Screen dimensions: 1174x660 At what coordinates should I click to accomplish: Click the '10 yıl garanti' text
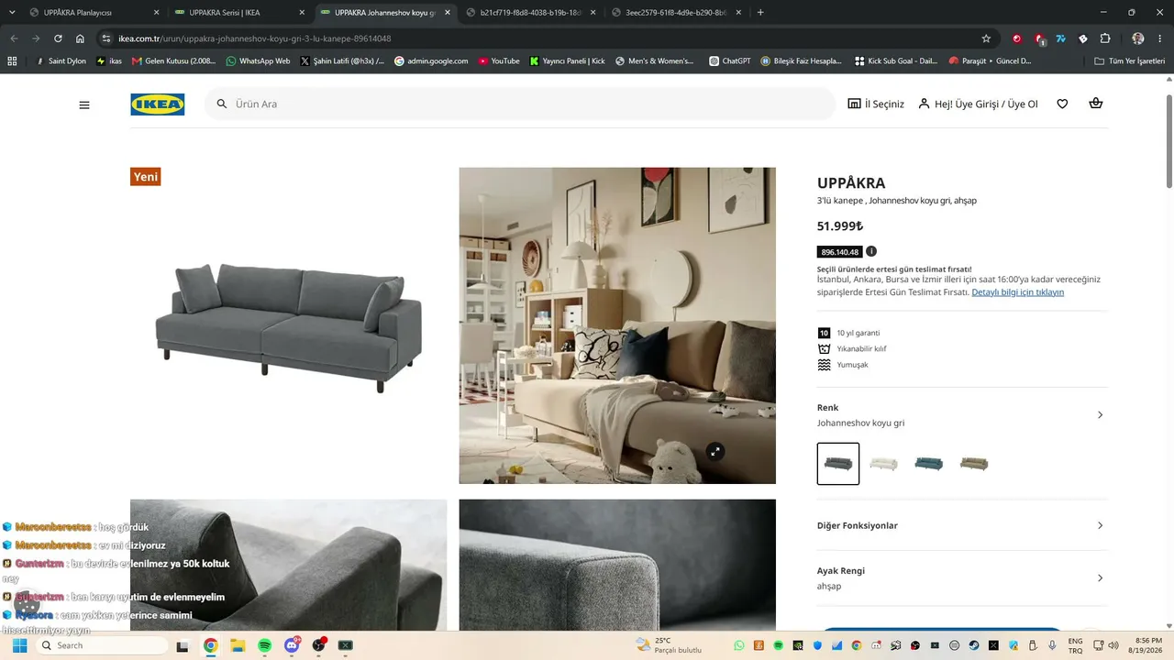[x=858, y=333]
